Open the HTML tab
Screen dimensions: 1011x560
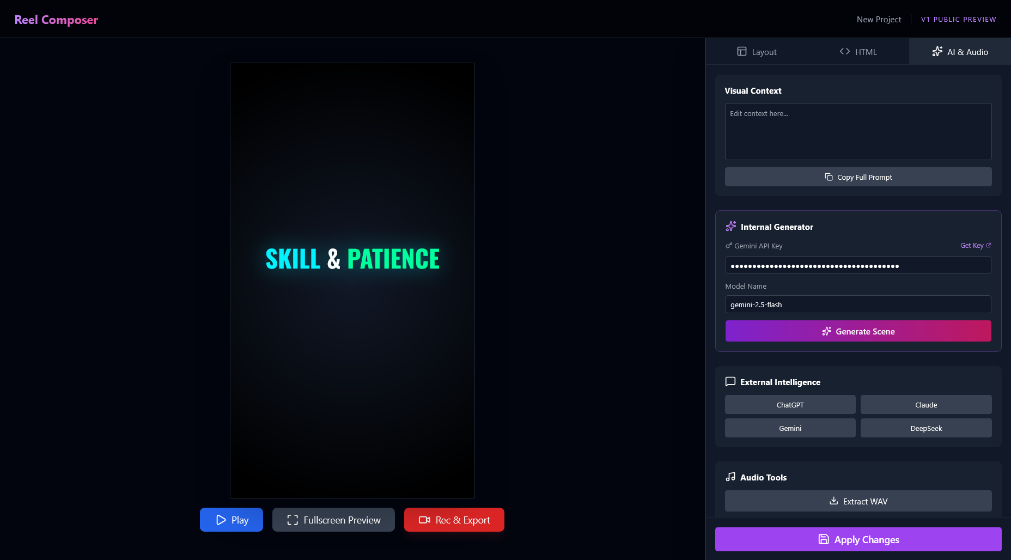[858, 52]
